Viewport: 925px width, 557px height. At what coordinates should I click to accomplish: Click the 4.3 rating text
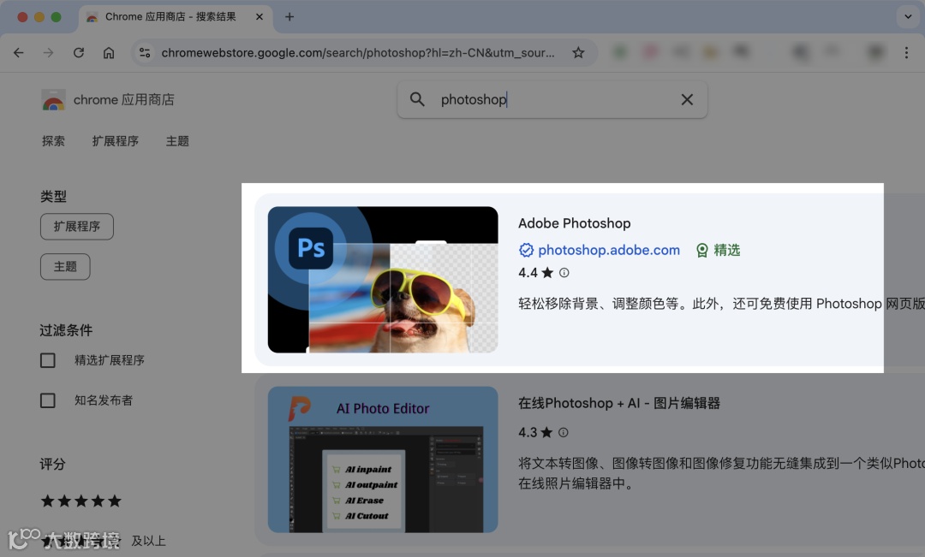(x=528, y=432)
